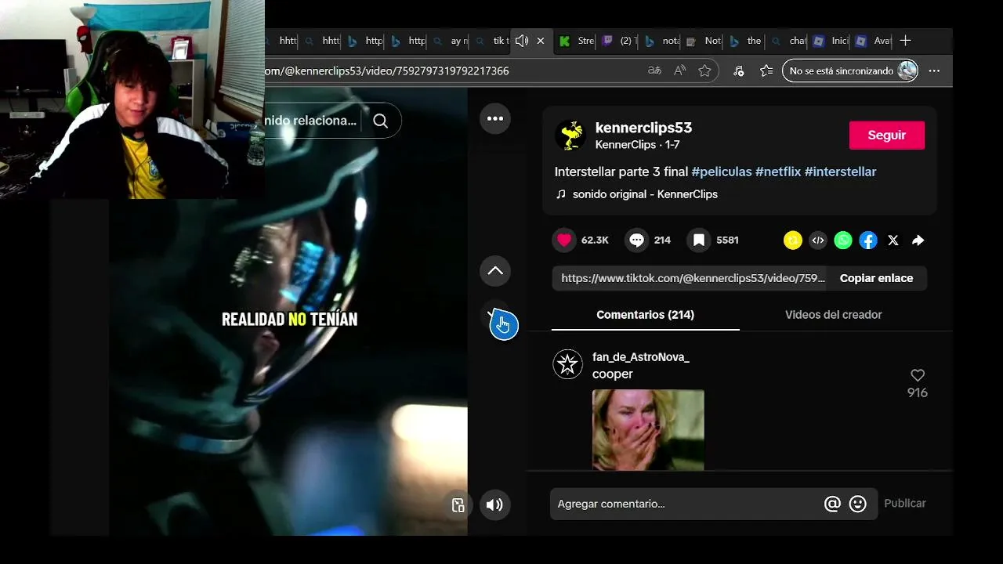The height and width of the screenshot is (564, 1003).
Task: Share video to Facebook
Action: tap(868, 240)
